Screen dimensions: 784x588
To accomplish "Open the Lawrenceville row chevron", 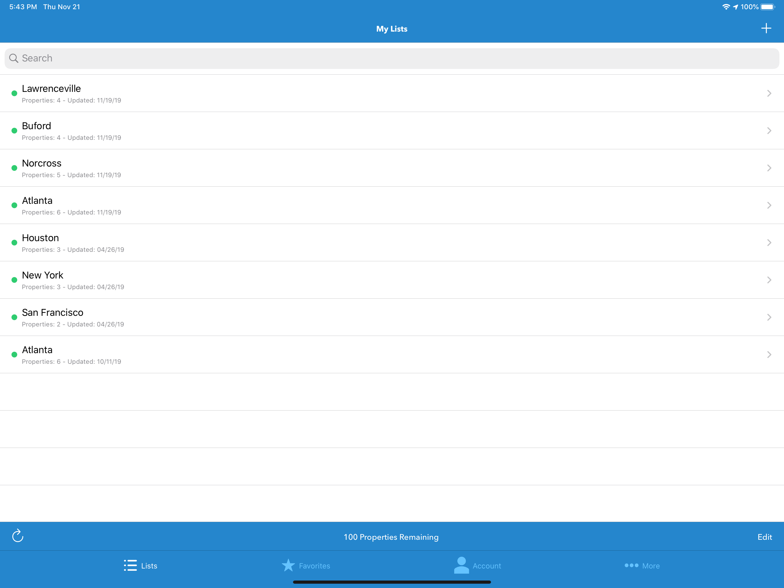I will click(x=769, y=93).
